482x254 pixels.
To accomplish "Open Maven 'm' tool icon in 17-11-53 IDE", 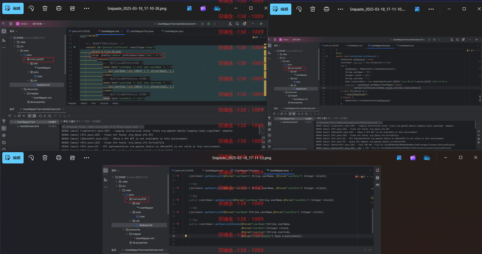I will (x=377, y=185).
